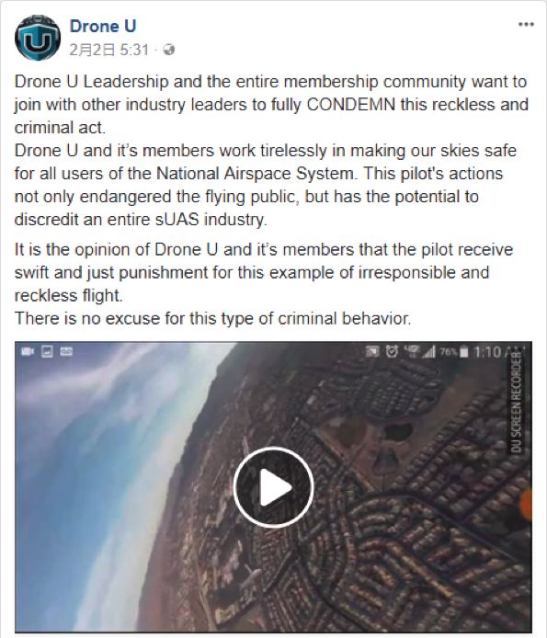Image resolution: width=547 pixels, height=638 pixels.
Task: Click the cast screen icon left of alarm
Action: [372, 351]
